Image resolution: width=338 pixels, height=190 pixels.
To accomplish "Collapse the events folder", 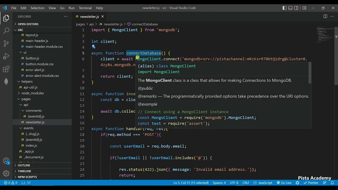I will tap(42, 128).
